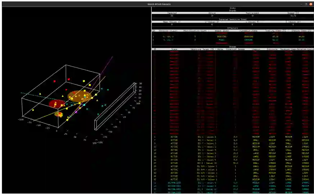
Task: Select ACTIVE state of drone ID 45
Action: 174,180
